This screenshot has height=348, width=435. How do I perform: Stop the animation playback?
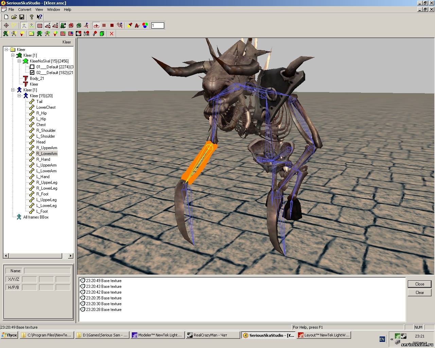112,25
